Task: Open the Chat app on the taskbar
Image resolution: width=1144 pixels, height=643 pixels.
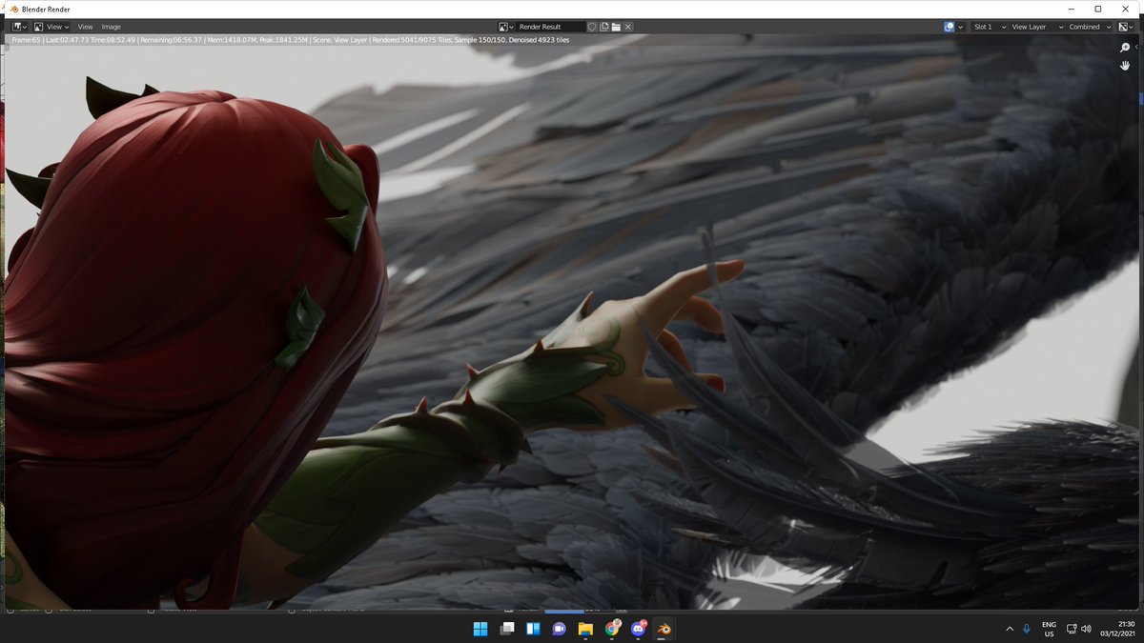Action: tap(560, 629)
